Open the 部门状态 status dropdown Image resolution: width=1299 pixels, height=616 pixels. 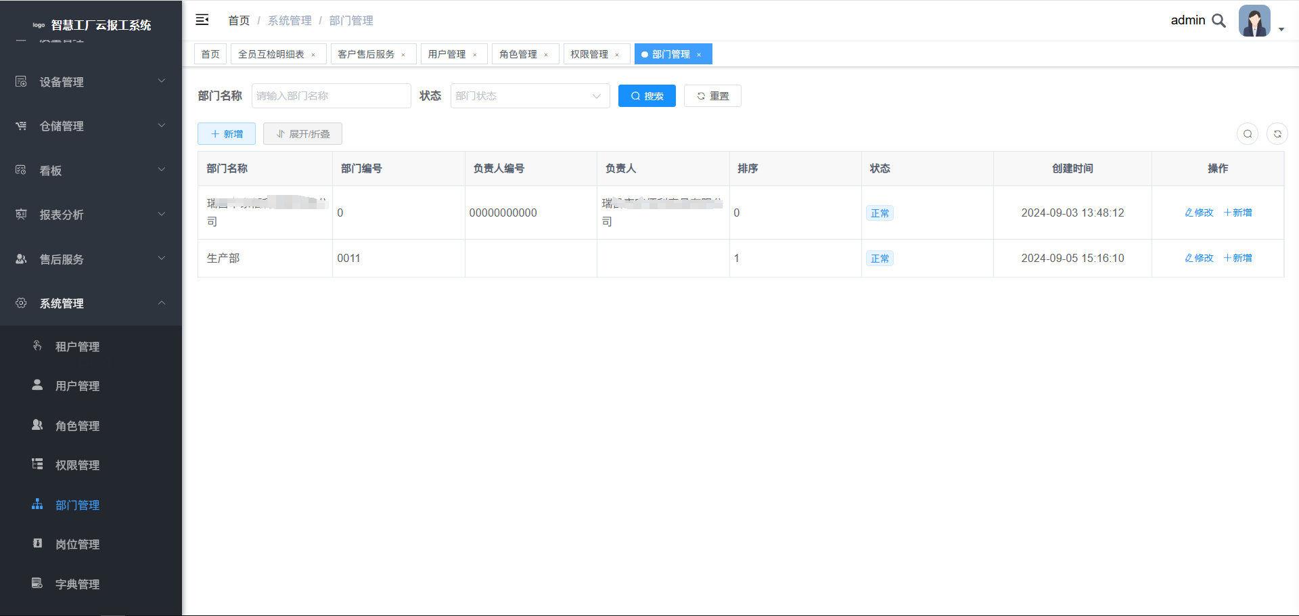pos(530,96)
